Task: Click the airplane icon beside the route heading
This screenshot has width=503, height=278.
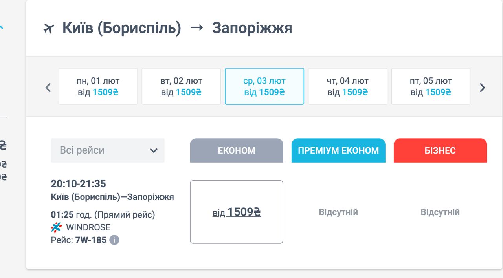Action: click(x=48, y=29)
